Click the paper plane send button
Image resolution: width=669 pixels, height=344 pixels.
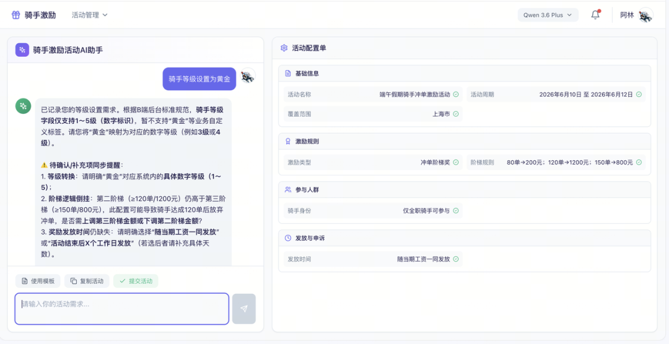click(244, 309)
